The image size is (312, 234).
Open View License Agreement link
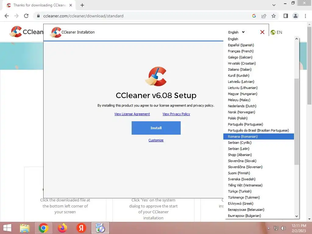point(132,114)
